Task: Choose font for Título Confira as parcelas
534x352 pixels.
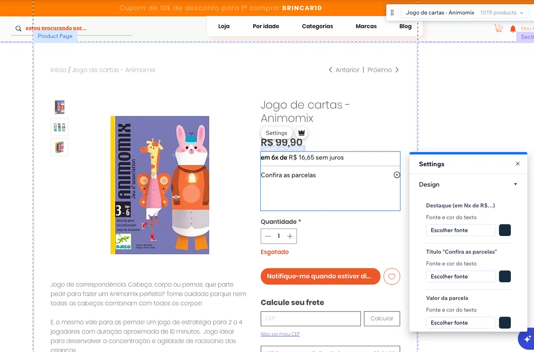Action: [x=461, y=276]
